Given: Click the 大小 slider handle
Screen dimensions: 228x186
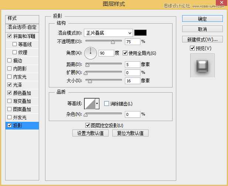Looking at the screenshot, I should point(90,81).
